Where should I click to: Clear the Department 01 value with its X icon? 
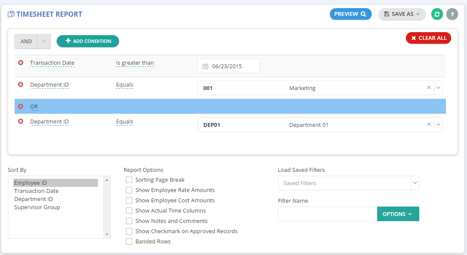point(429,125)
